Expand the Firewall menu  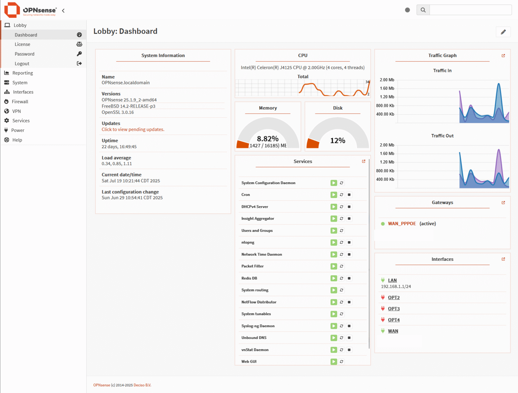[x=20, y=102]
